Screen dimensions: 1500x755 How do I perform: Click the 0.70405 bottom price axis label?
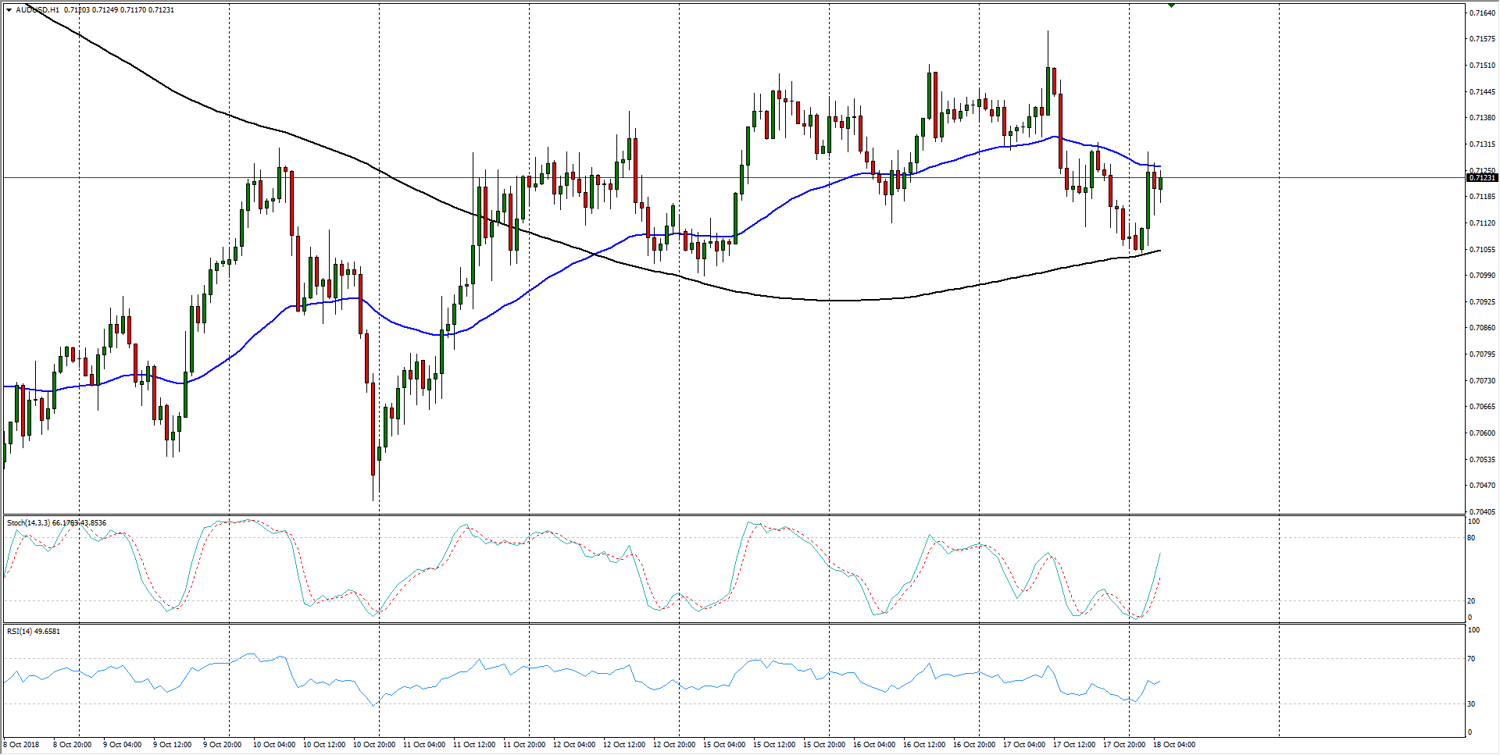tap(1482, 512)
